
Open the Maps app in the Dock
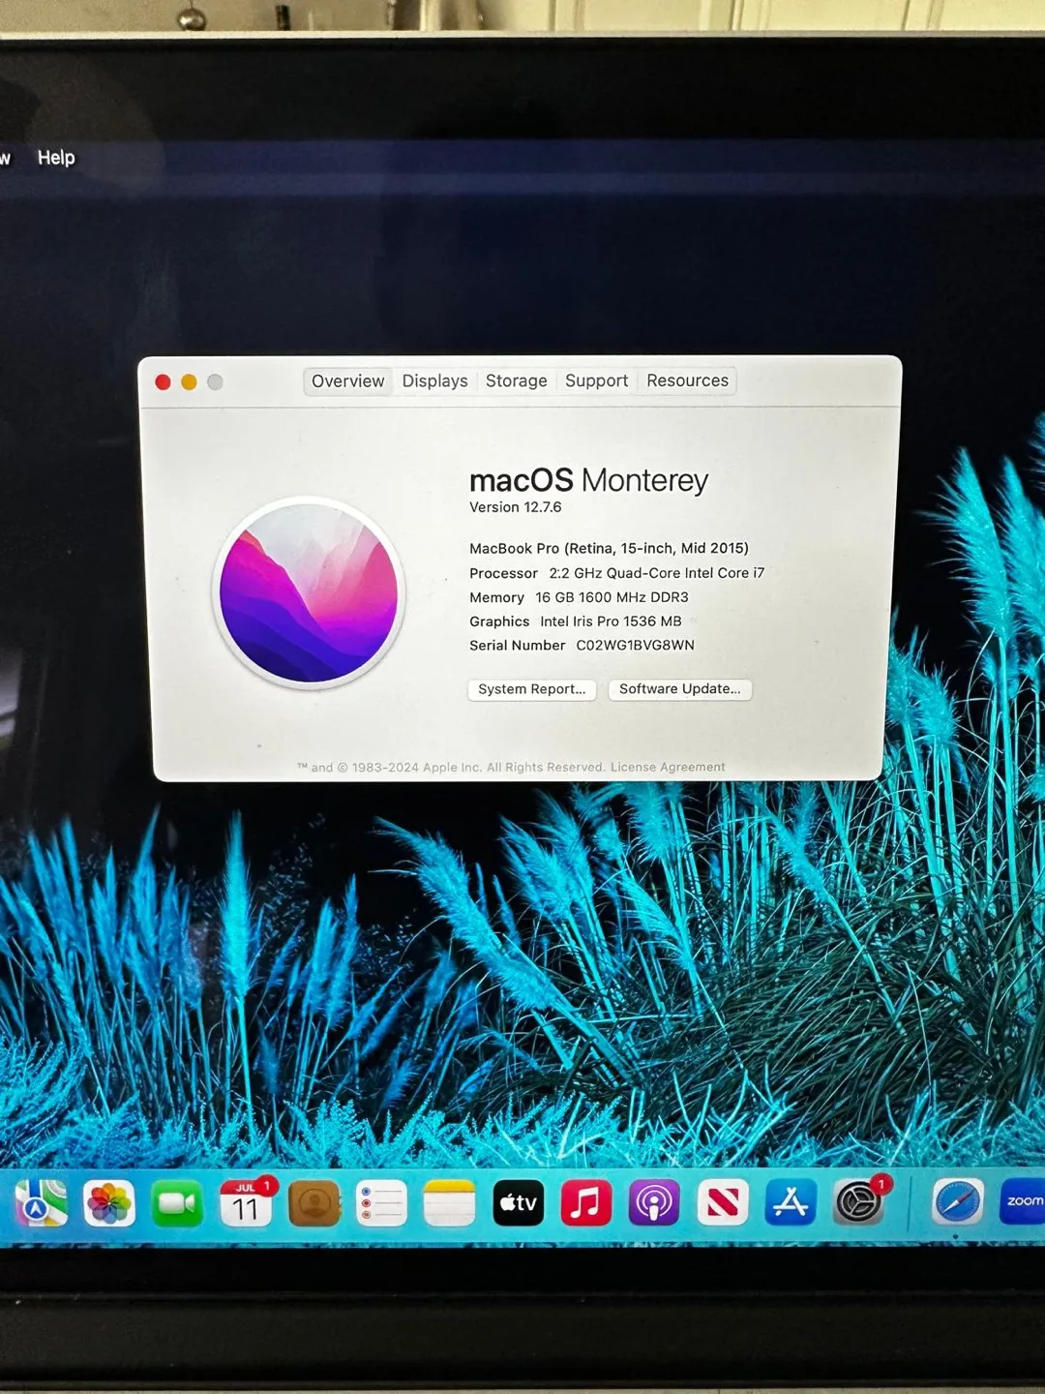41,1203
